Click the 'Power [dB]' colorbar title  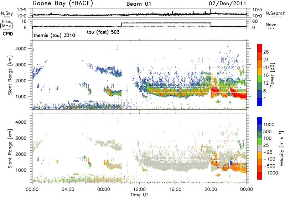point(272,75)
